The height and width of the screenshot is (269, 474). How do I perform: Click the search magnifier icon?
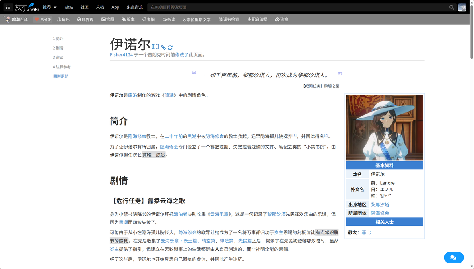451,7
